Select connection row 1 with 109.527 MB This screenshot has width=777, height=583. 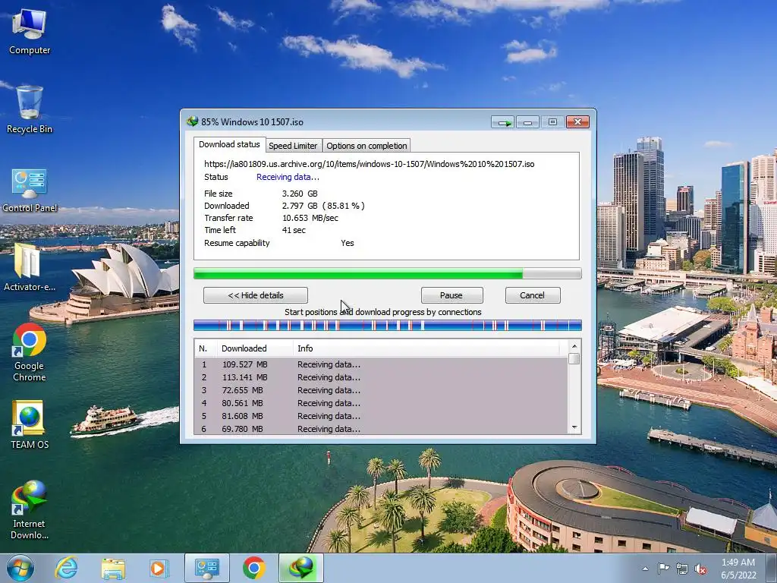click(x=381, y=364)
